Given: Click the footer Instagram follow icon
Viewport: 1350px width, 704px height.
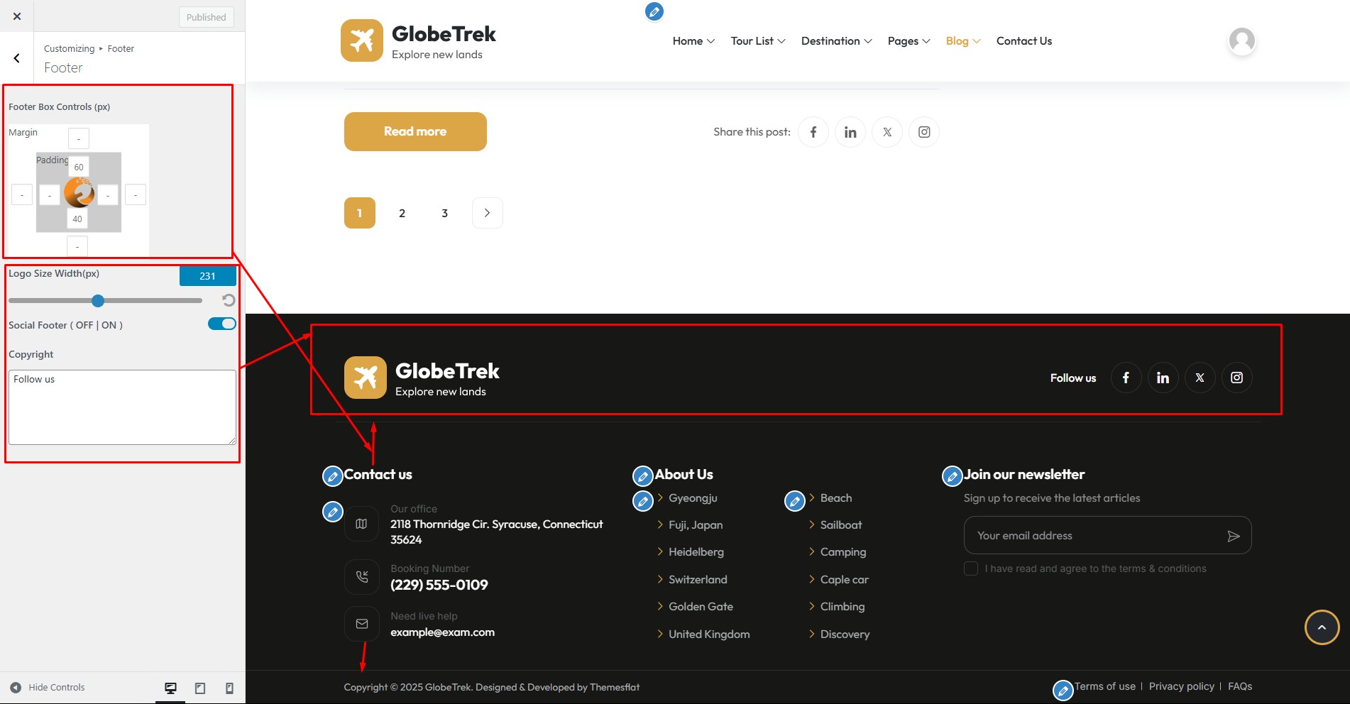Looking at the screenshot, I should coord(1236,378).
